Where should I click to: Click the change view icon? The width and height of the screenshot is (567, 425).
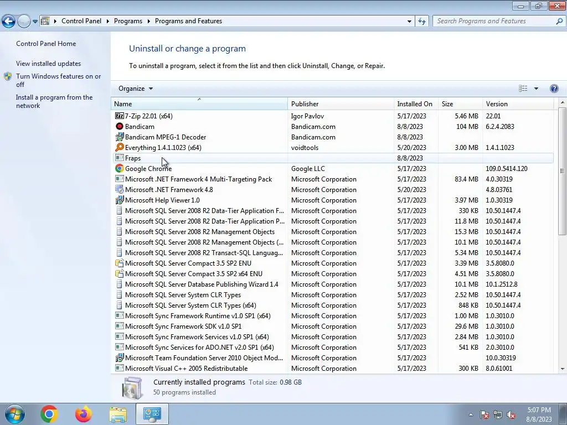[x=523, y=89]
